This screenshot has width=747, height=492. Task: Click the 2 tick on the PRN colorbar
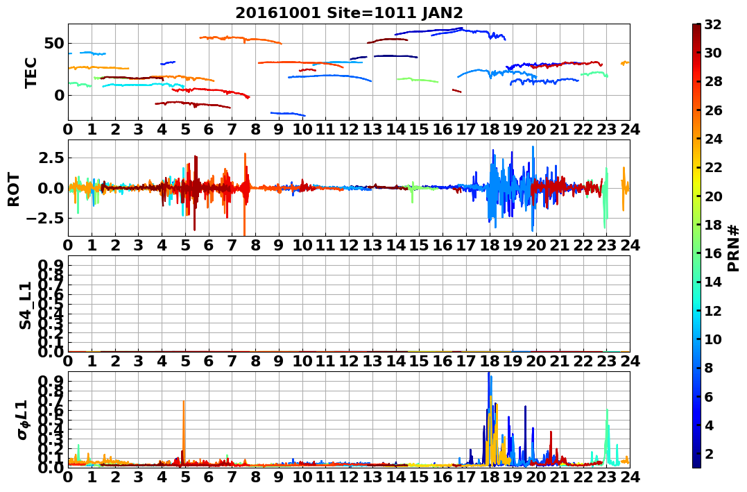click(x=709, y=453)
